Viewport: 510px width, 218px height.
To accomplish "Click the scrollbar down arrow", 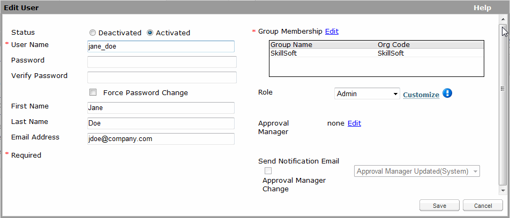I will click(x=502, y=189).
